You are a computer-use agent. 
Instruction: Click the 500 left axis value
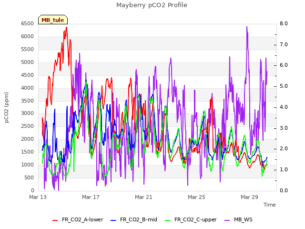(29, 177)
